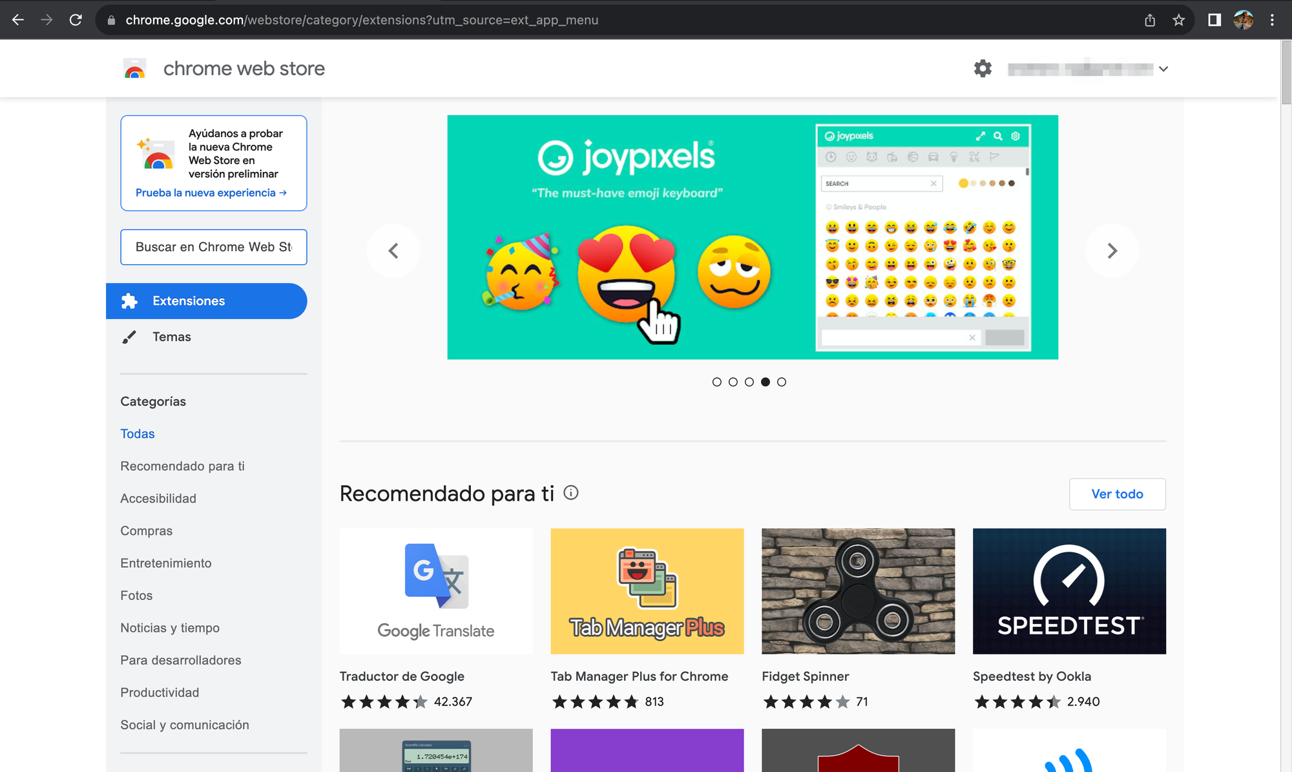Click Traductor de Google star rating
This screenshot has width=1292, height=772.
click(384, 702)
